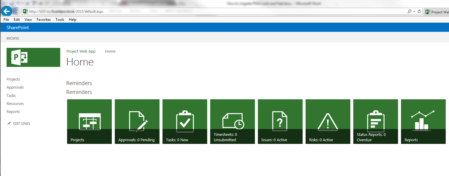Click the pencil icon beside EDIT LINKS
Viewport: 449px width, 176px height.
[9, 123]
